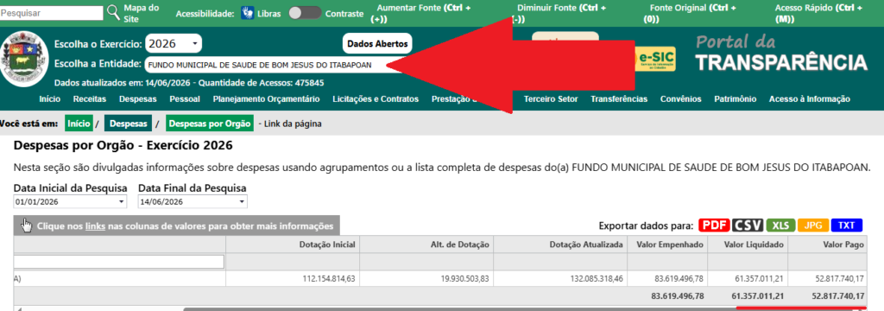The height and width of the screenshot is (311, 884).
Task: Click the table filter input field
Action: (119, 262)
